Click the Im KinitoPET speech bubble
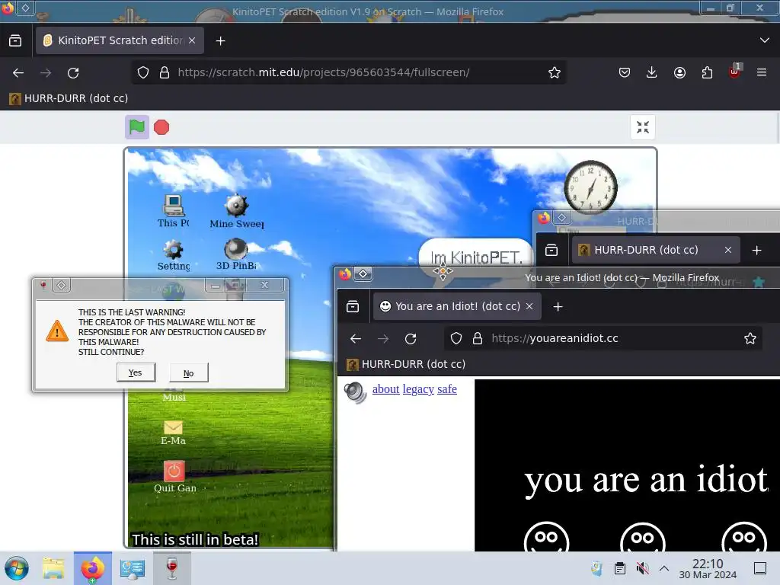The height and width of the screenshot is (585, 780). pyautogui.click(x=476, y=257)
